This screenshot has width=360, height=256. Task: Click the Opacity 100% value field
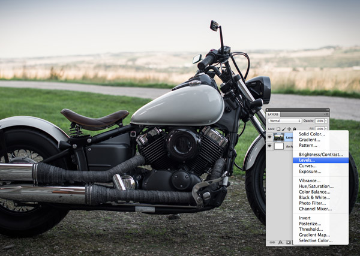[x=319, y=121]
